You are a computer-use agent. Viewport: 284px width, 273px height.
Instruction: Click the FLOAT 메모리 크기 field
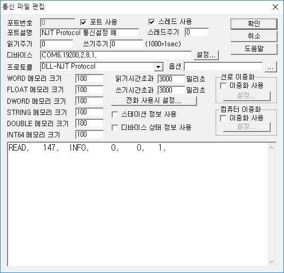(90, 90)
